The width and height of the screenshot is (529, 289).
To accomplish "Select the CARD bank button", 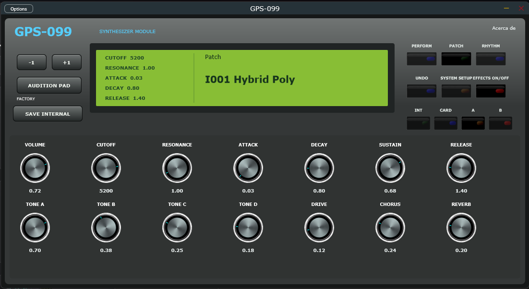I will tap(445, 123).
